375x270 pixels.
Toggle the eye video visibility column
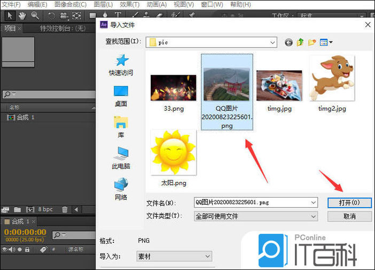pyautogui.click(x=5, y=249)
